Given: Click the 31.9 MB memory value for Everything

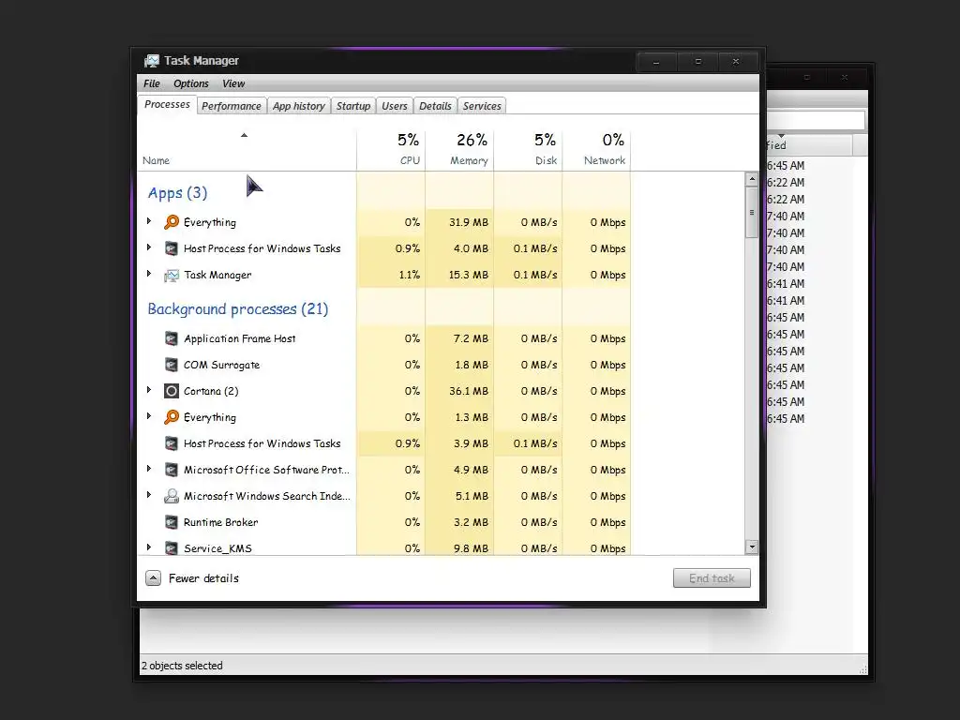Looking at the screenshot, I should 469,222.
